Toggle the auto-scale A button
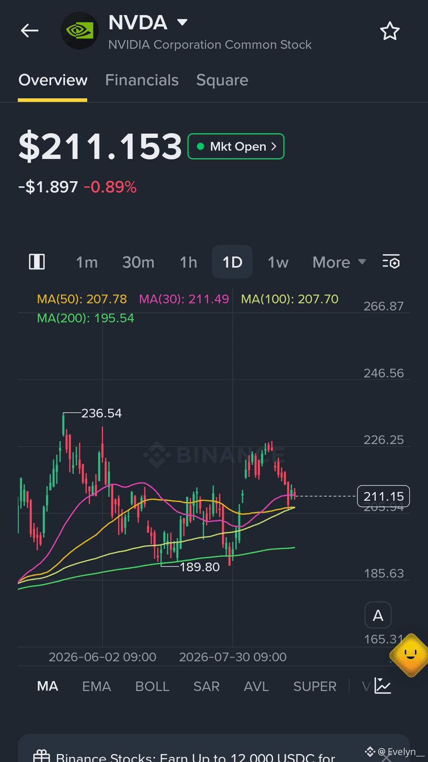The height and width of the screenshot is (762, 428). pyautogui.click(x=378, y=615)
